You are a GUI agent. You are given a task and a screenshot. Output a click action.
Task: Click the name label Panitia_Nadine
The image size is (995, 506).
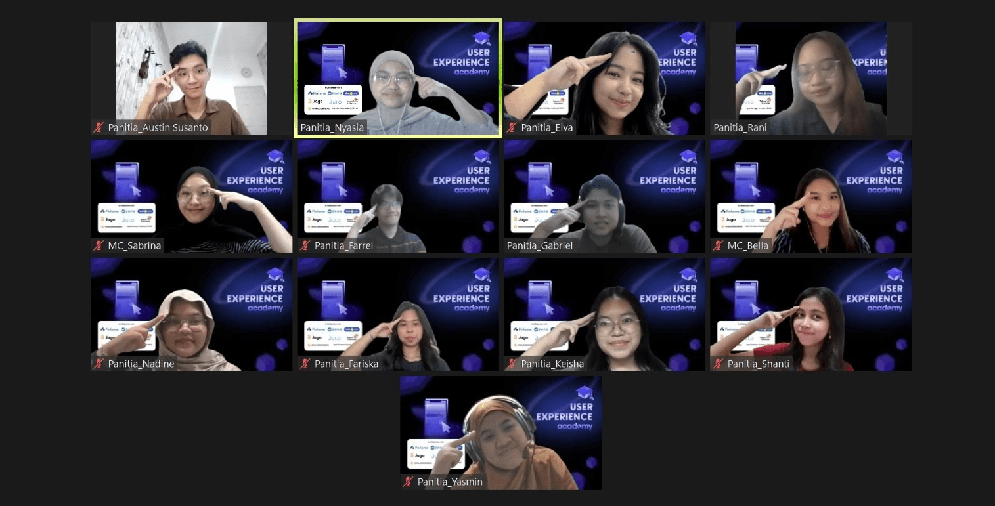tap(141, 364)
